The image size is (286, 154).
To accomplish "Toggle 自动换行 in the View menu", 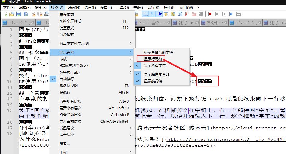I will tap(92, 79).
